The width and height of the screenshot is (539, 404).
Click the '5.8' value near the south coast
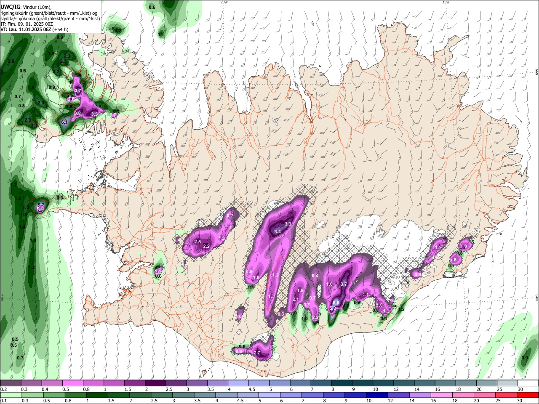336,303
